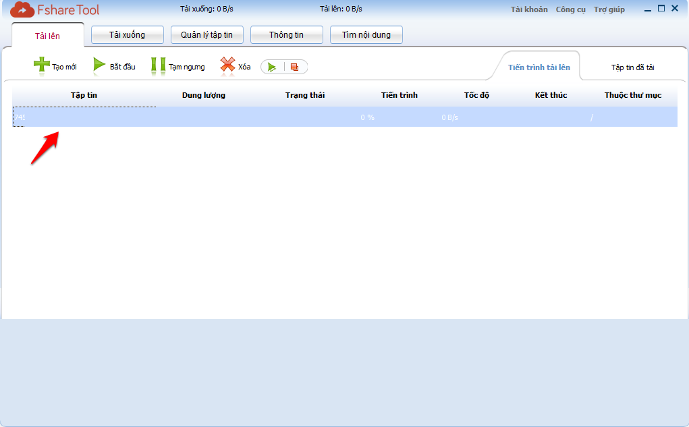This screenshot has height=427, width=689.
Task: Minimize the Fshare Tool window
Action: (x=648, y=9)
